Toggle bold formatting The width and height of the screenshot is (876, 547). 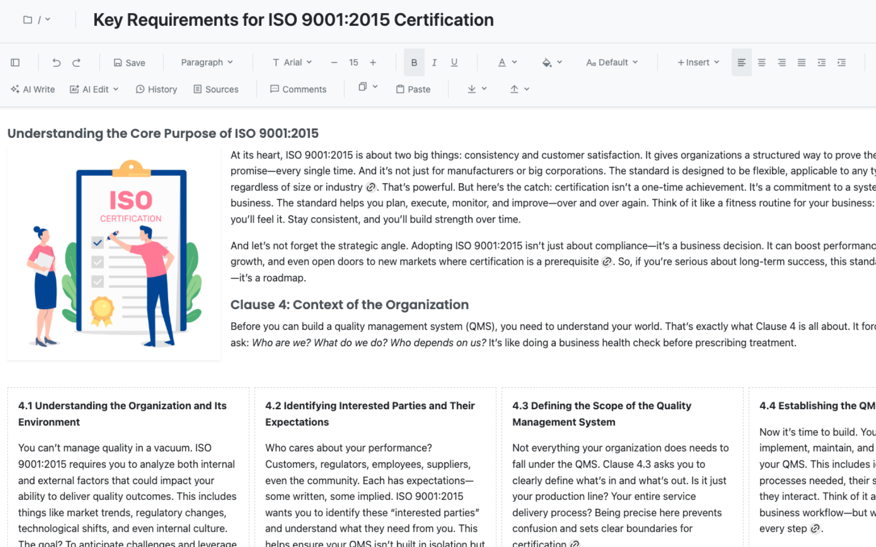coord(414,62)
